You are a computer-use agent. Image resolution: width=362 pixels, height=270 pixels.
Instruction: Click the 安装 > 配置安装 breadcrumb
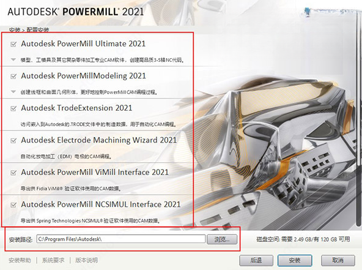[x=29, y=30]
